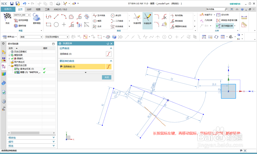Select 用户表达式 in part navigator
The height and width of the screenshot is (154, 257).
(x=19, y=62)
